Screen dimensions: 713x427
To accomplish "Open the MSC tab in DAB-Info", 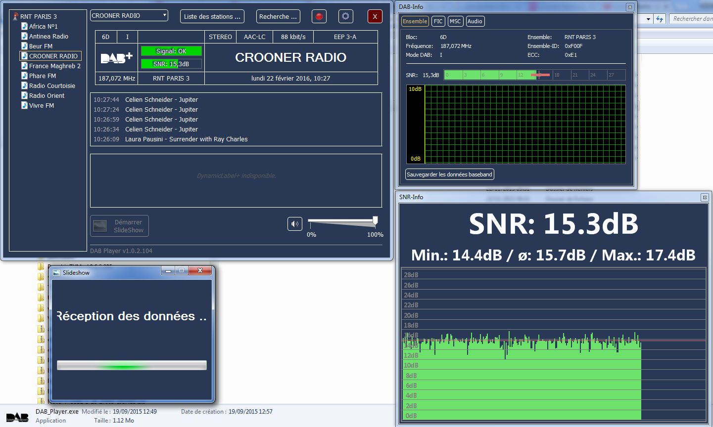I will pos(455,21).
